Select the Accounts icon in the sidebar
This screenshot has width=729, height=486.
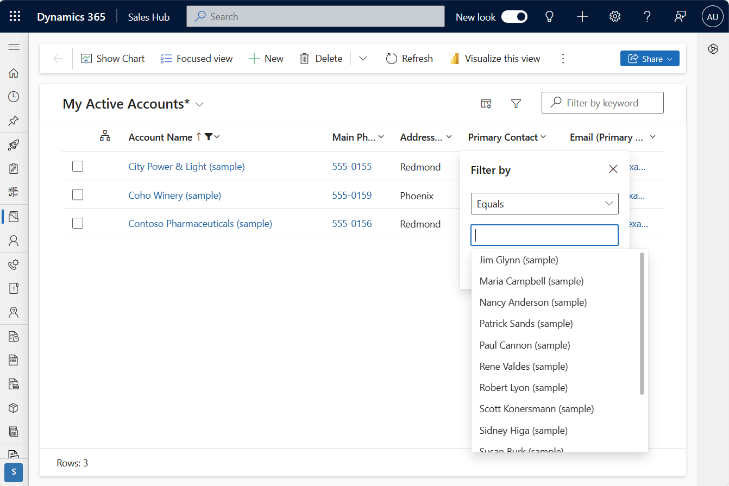14,216
